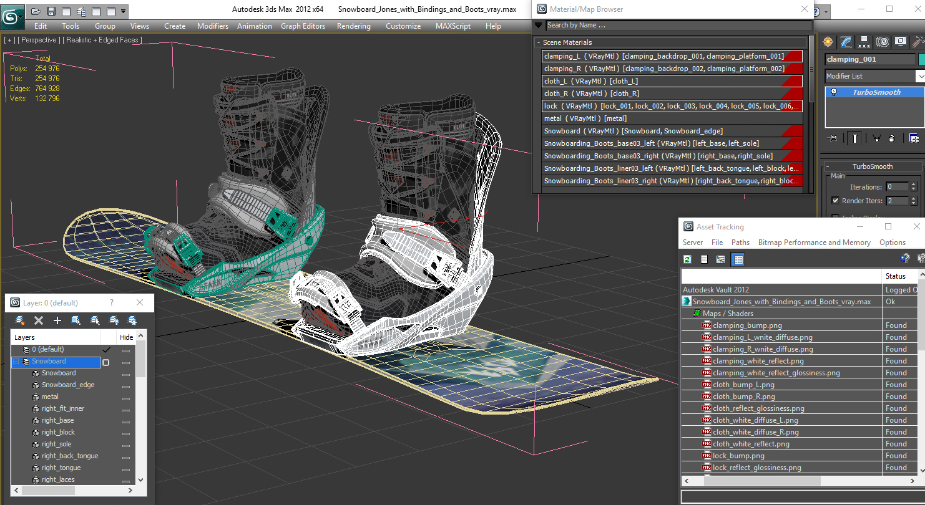Open the Motion command panel tab
Image resolution: width=925 pixels, height=505 pixels.
(882, 42)
